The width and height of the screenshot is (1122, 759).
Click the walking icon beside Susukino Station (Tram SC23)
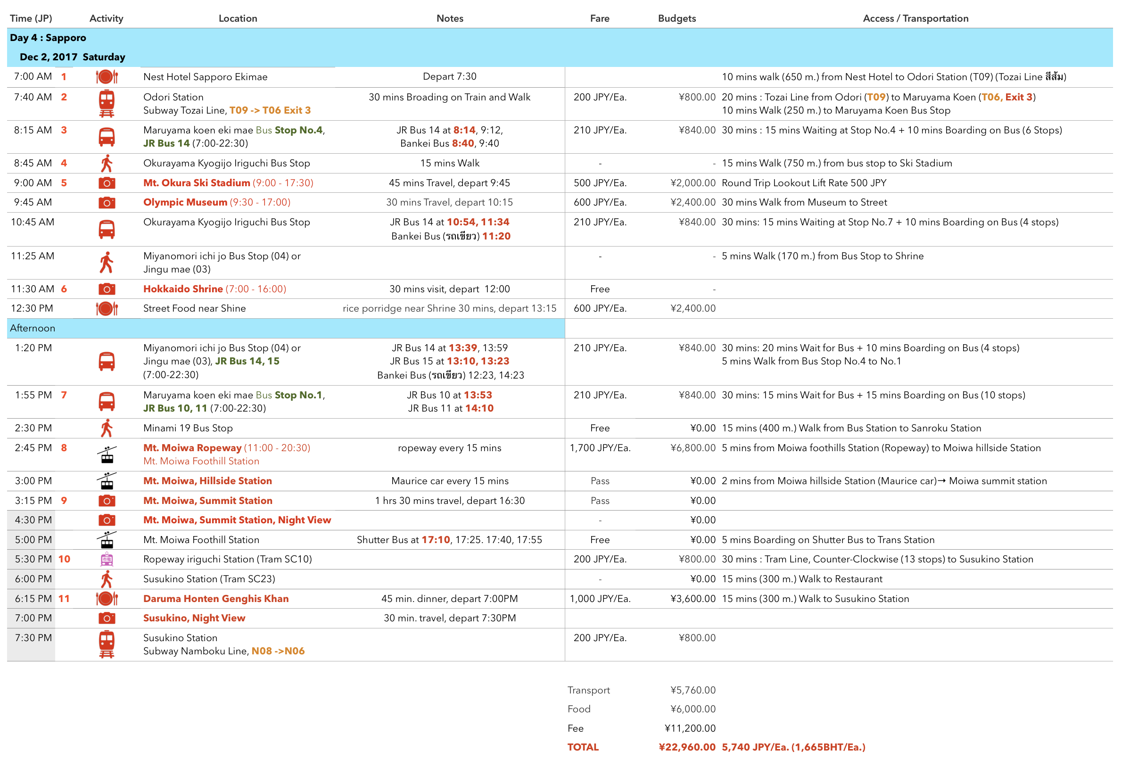click(107, 579)
